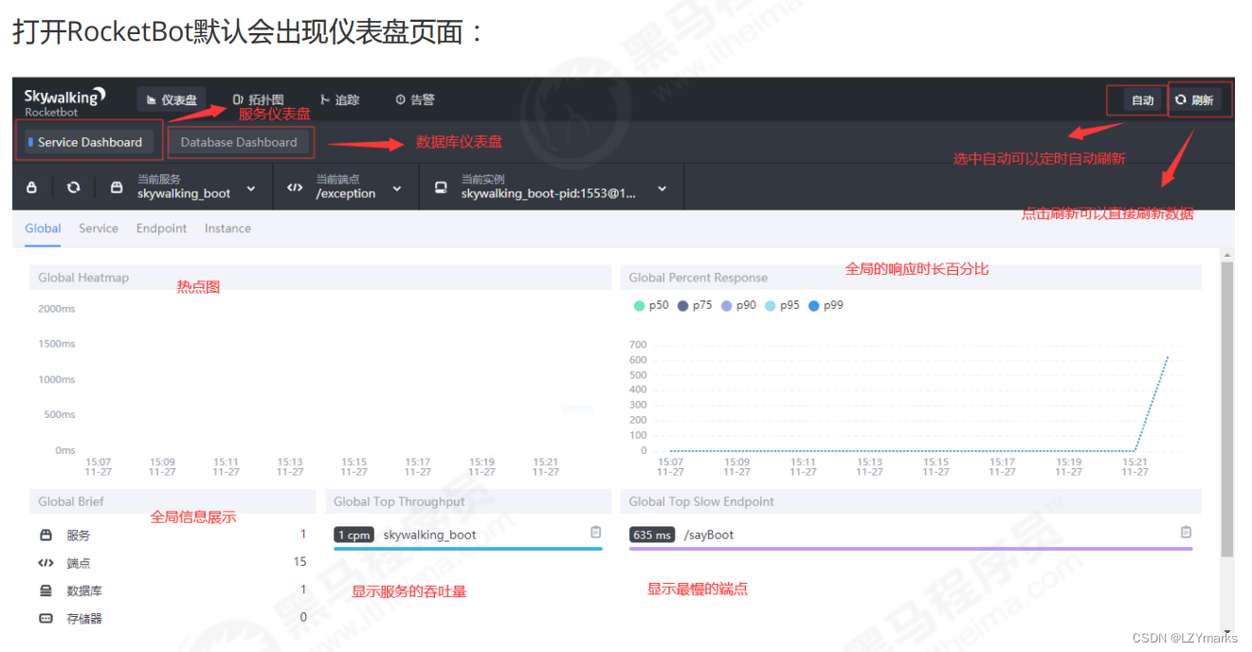The width and height of the screenshot is (1252, 652).
Task: Click the lock icon in the toolbar
Action: [31, 188]
